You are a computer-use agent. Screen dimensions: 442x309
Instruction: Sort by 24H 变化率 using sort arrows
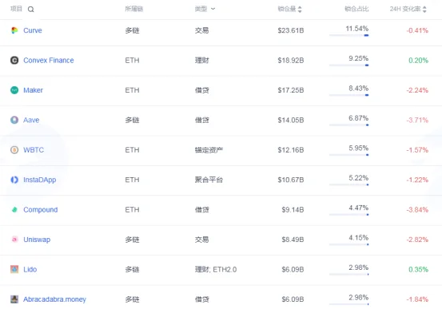point(424,10)
